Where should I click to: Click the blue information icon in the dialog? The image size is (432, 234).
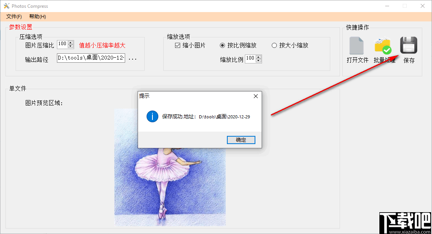pos(152,116)
